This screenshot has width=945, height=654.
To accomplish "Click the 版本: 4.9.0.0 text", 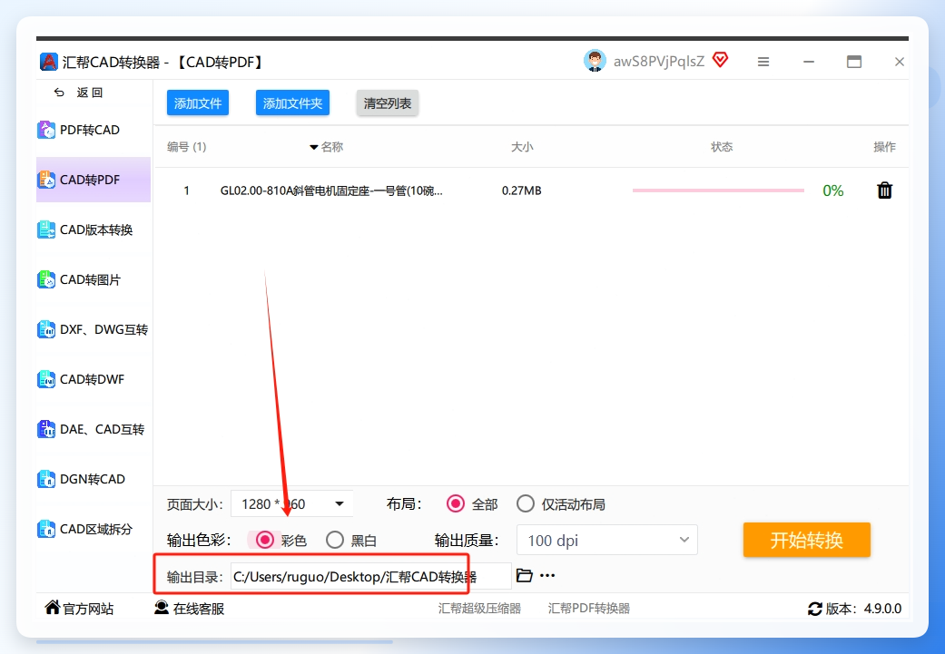I will click(863, 609).
